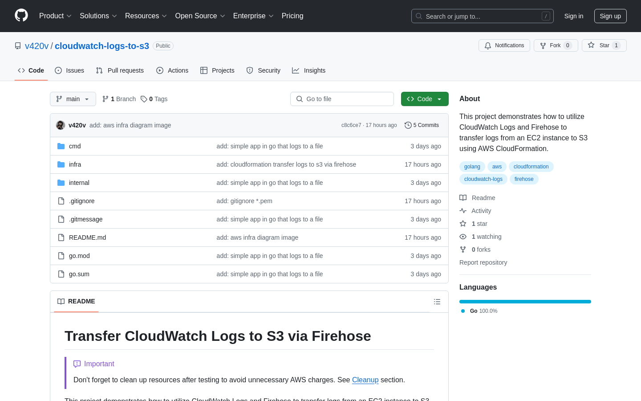Click the book icon in README tab
The width and height of the screenshot is (641, 401).
61,301
